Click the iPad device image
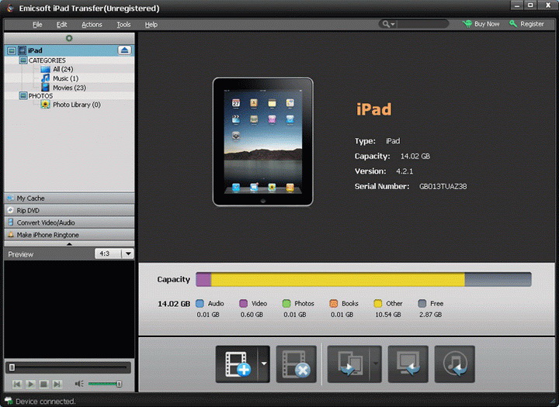 pyautogui.click(x=262, y=142)
